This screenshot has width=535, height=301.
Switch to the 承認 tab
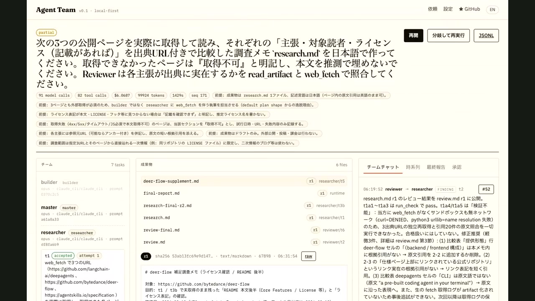point(456,167)
